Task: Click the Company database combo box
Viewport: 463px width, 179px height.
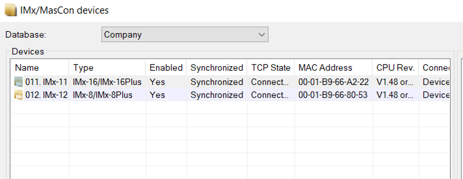Action: (x=185, y=35)
